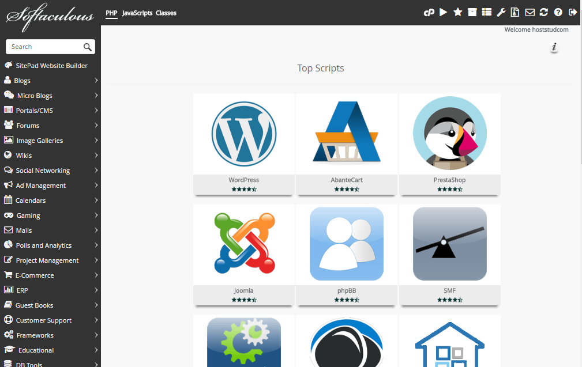Screen dimensions: 582x367
Task: Expand the Forums category
Action: click(x=50, y=125)
